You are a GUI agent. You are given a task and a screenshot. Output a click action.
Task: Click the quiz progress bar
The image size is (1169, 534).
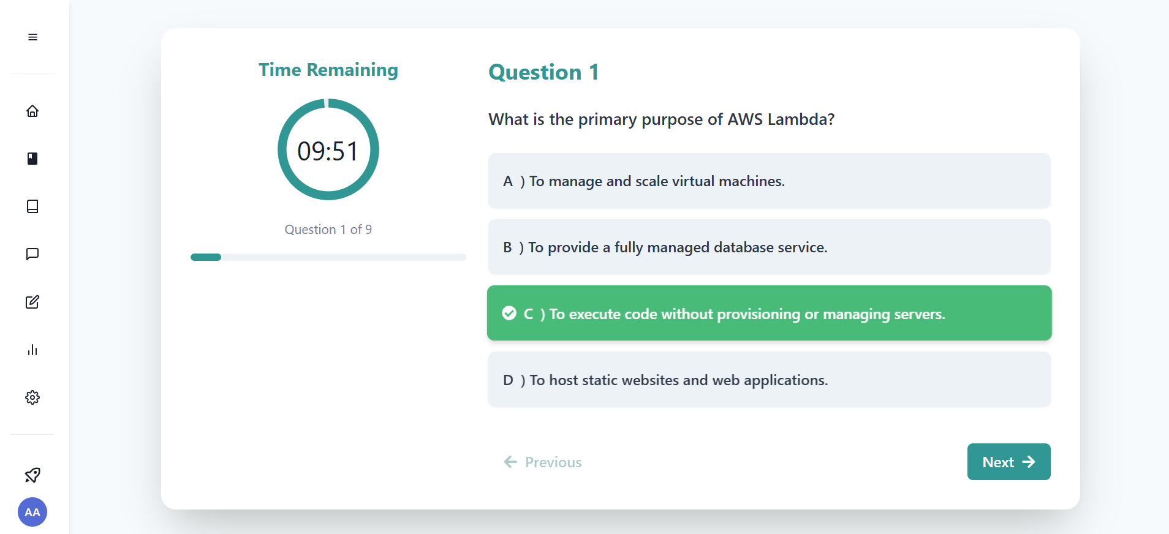click(328, 257)
